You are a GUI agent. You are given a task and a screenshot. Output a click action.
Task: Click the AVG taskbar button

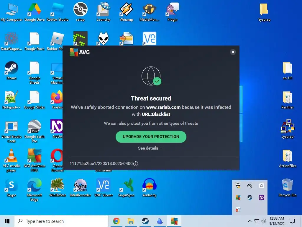click(174, 221)
